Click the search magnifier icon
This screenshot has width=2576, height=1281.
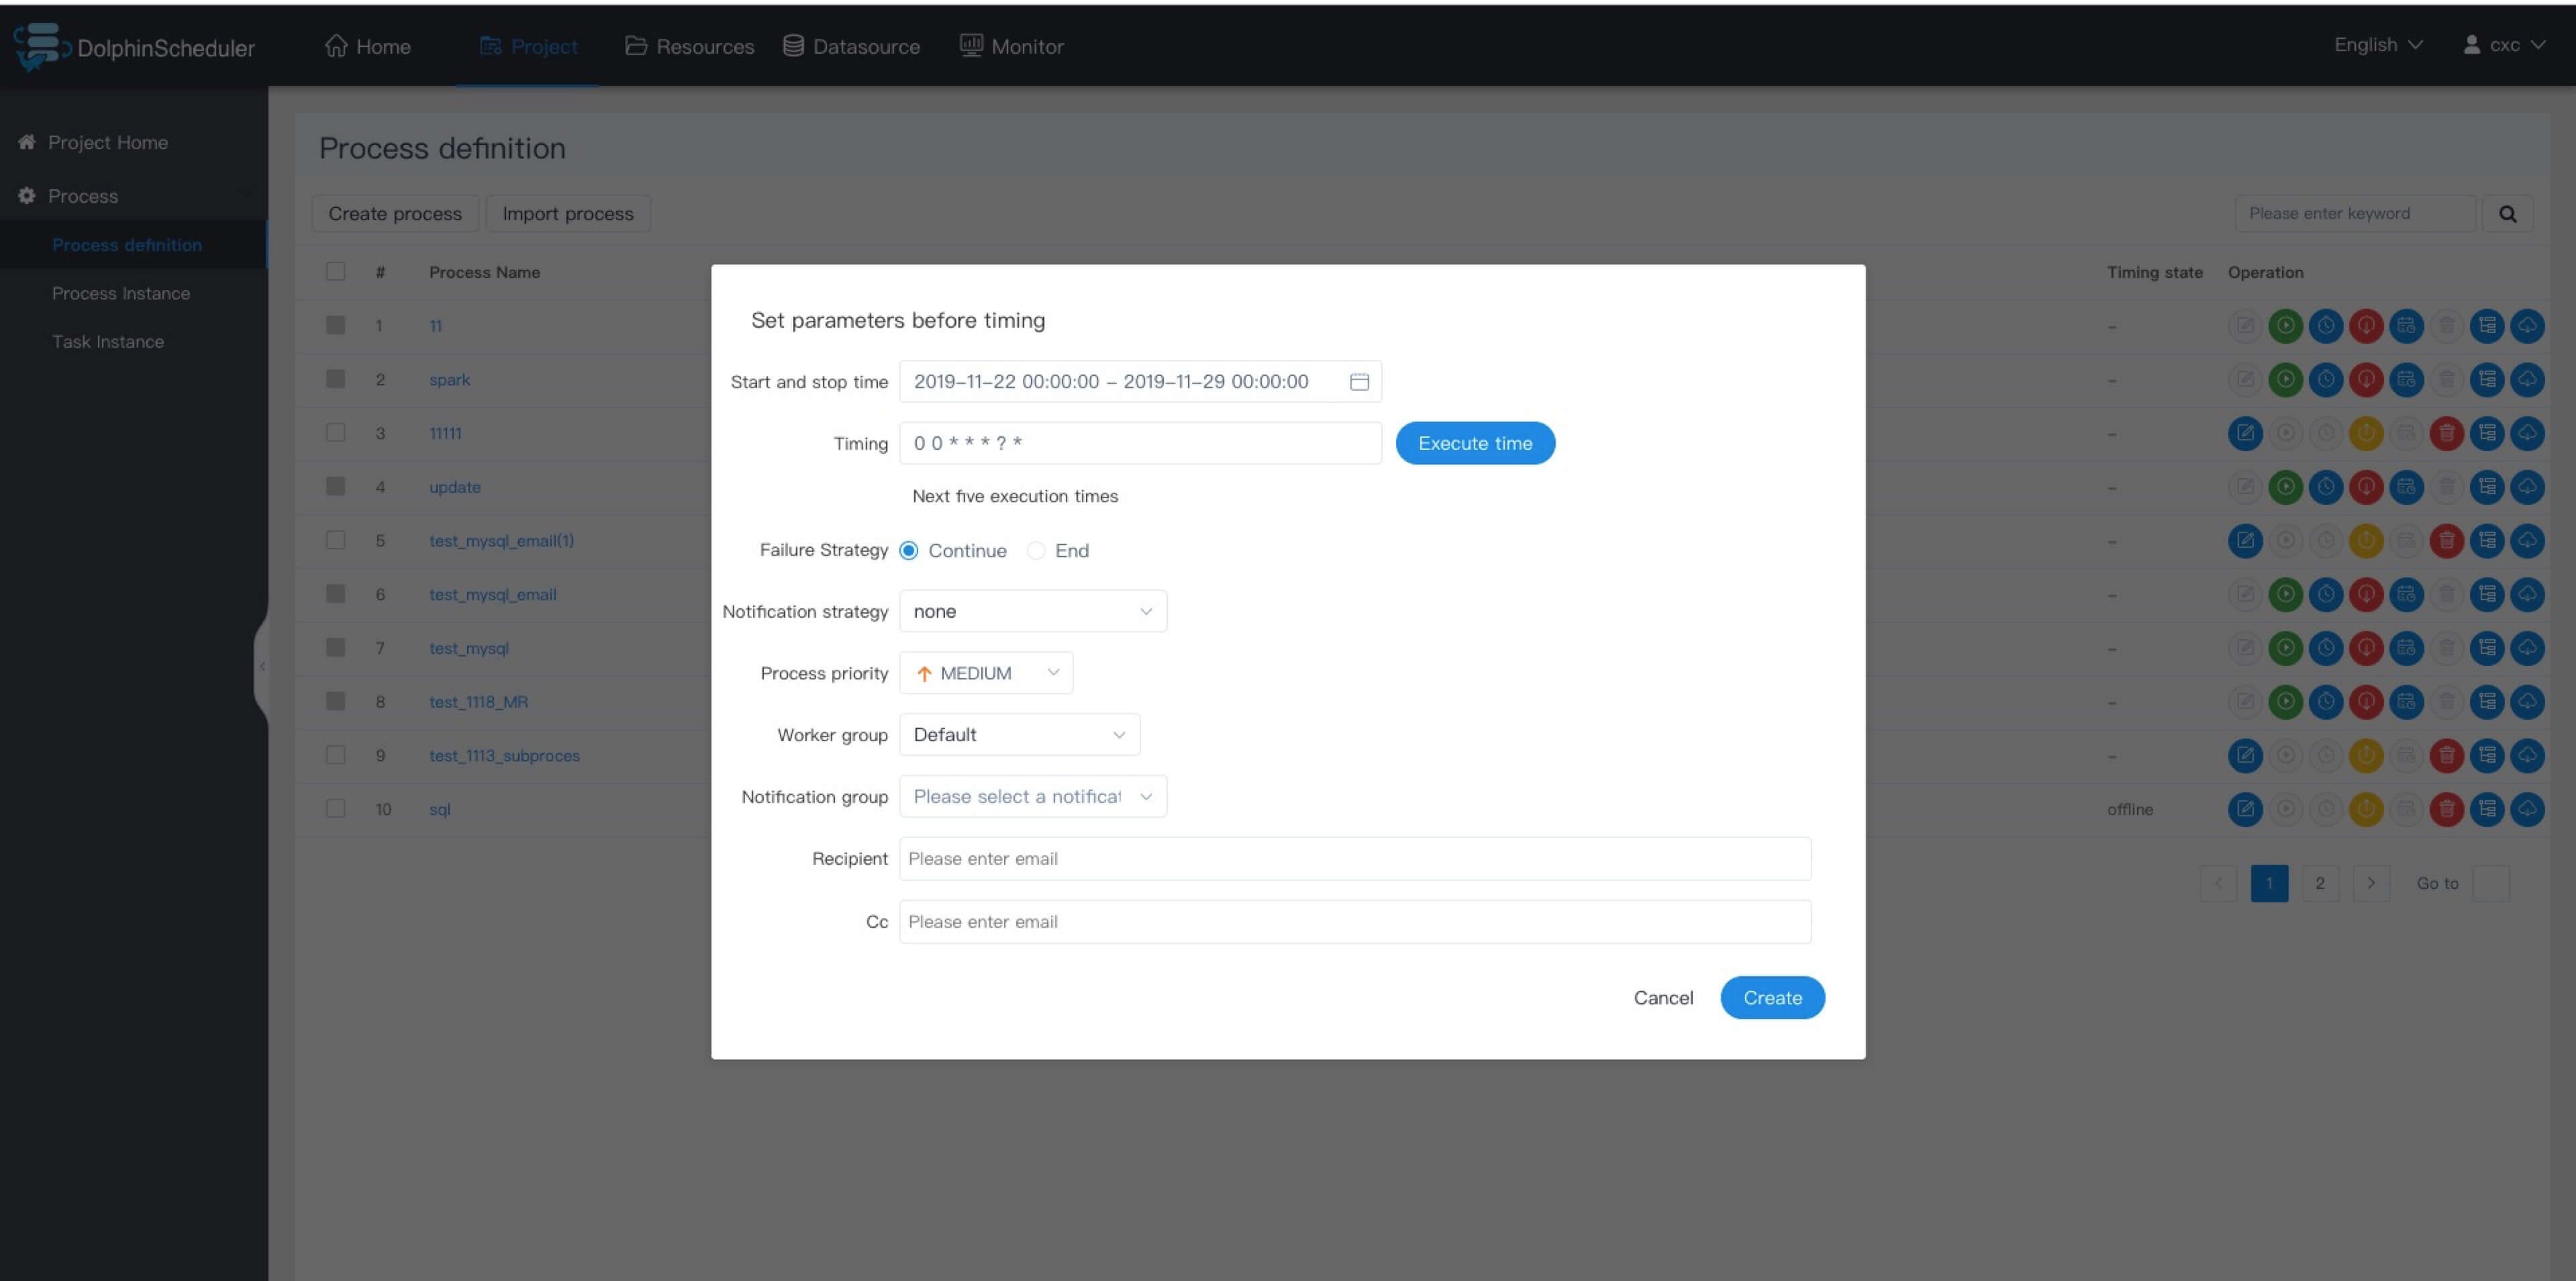click(x=2507, y=214)
